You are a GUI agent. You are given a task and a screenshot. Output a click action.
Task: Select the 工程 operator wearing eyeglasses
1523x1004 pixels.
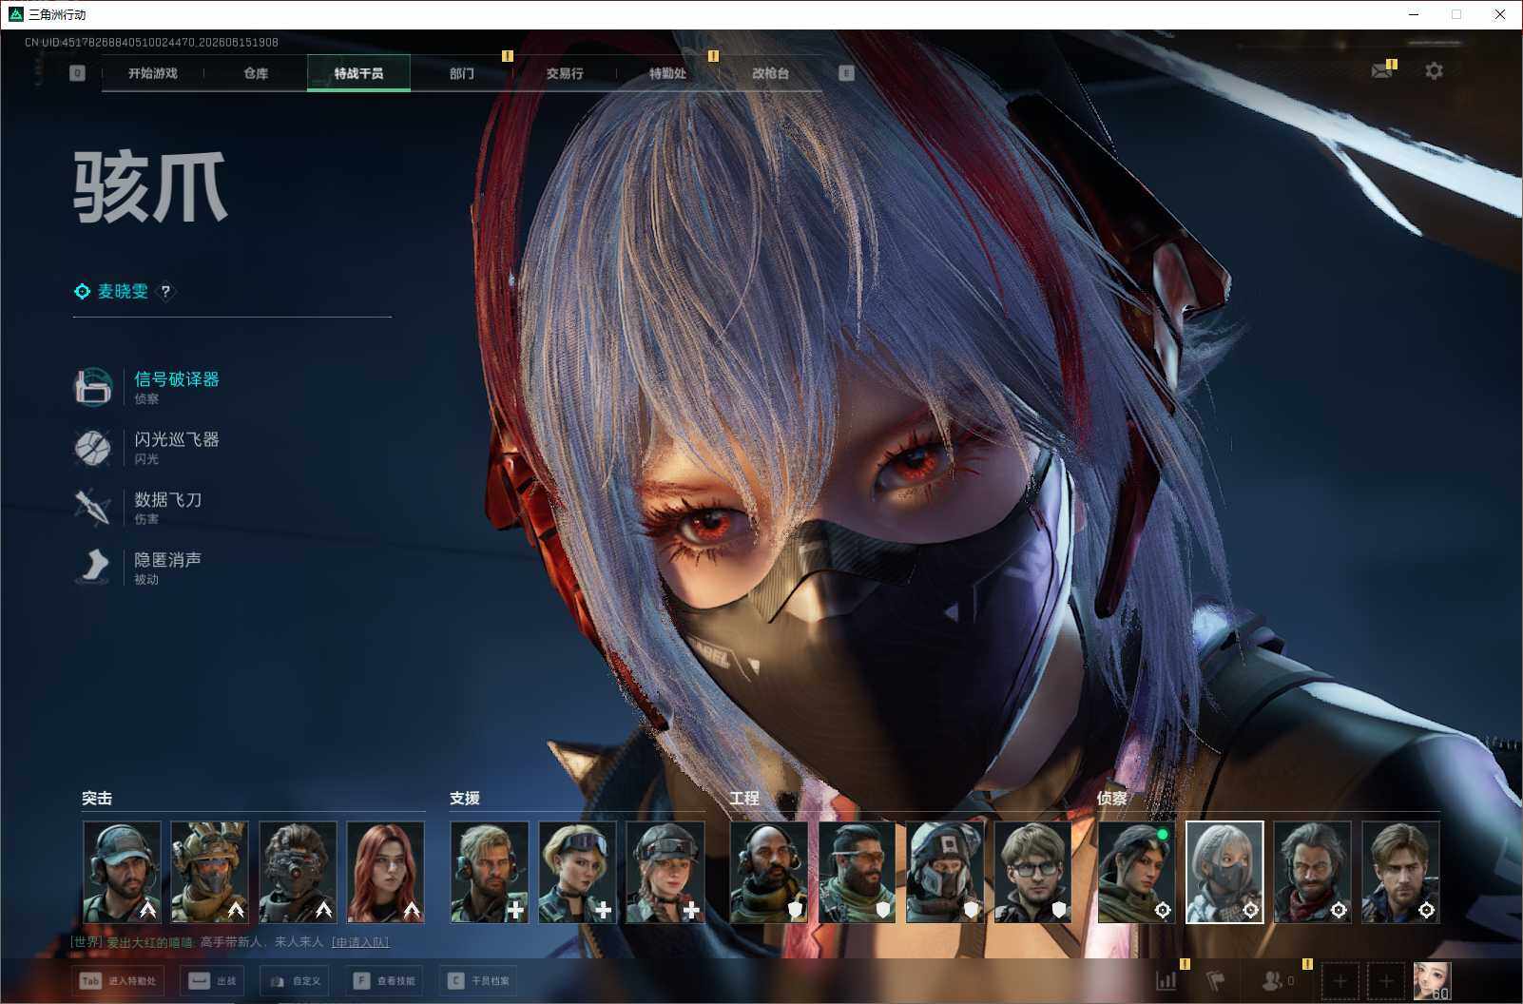click(x=1033, y=873)
